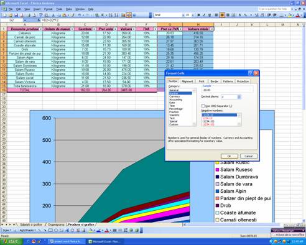Screen dimensions: 306x245
Task: Open the Font name dropdown
Action: click(x=183, y=15)
